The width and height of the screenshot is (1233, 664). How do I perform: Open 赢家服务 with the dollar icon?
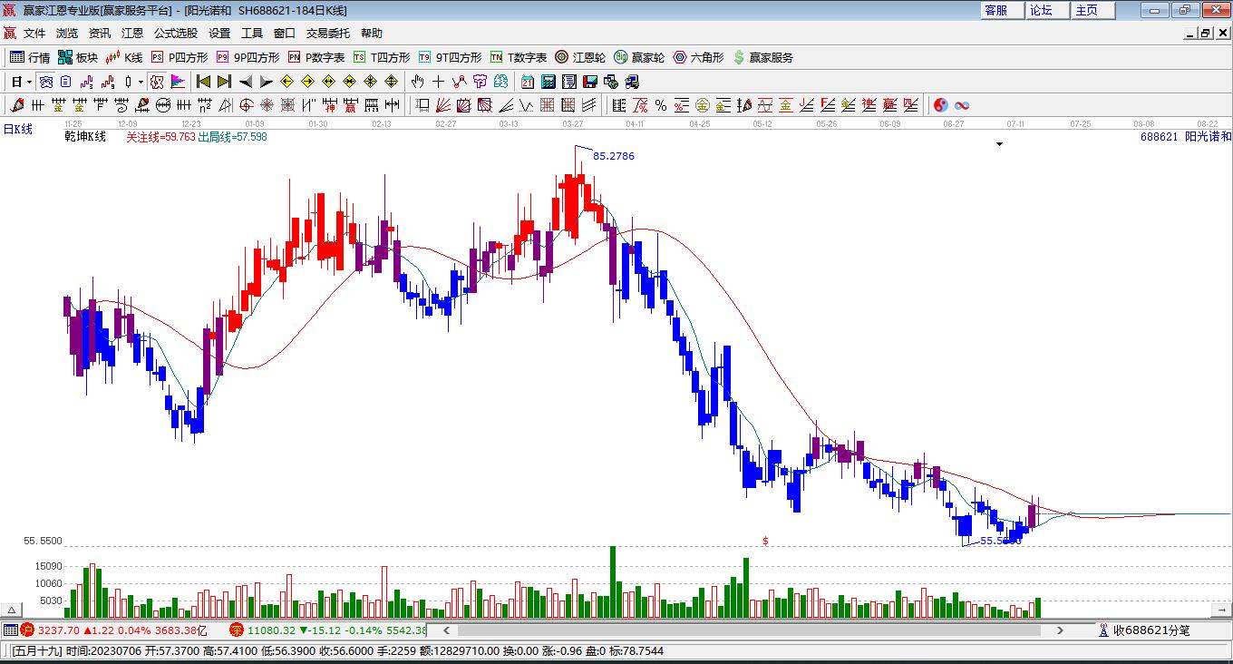[762, 57]
